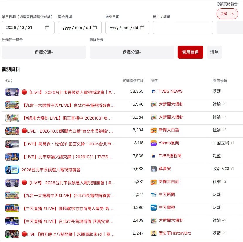This screenshot has width=243, height=242.
Task: Open thumbnail of 2026.10.31新聞大白話 video
Action: pos(12,131)
